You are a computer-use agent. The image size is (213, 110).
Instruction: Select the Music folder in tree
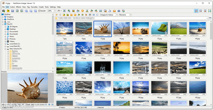pos(12,37)
